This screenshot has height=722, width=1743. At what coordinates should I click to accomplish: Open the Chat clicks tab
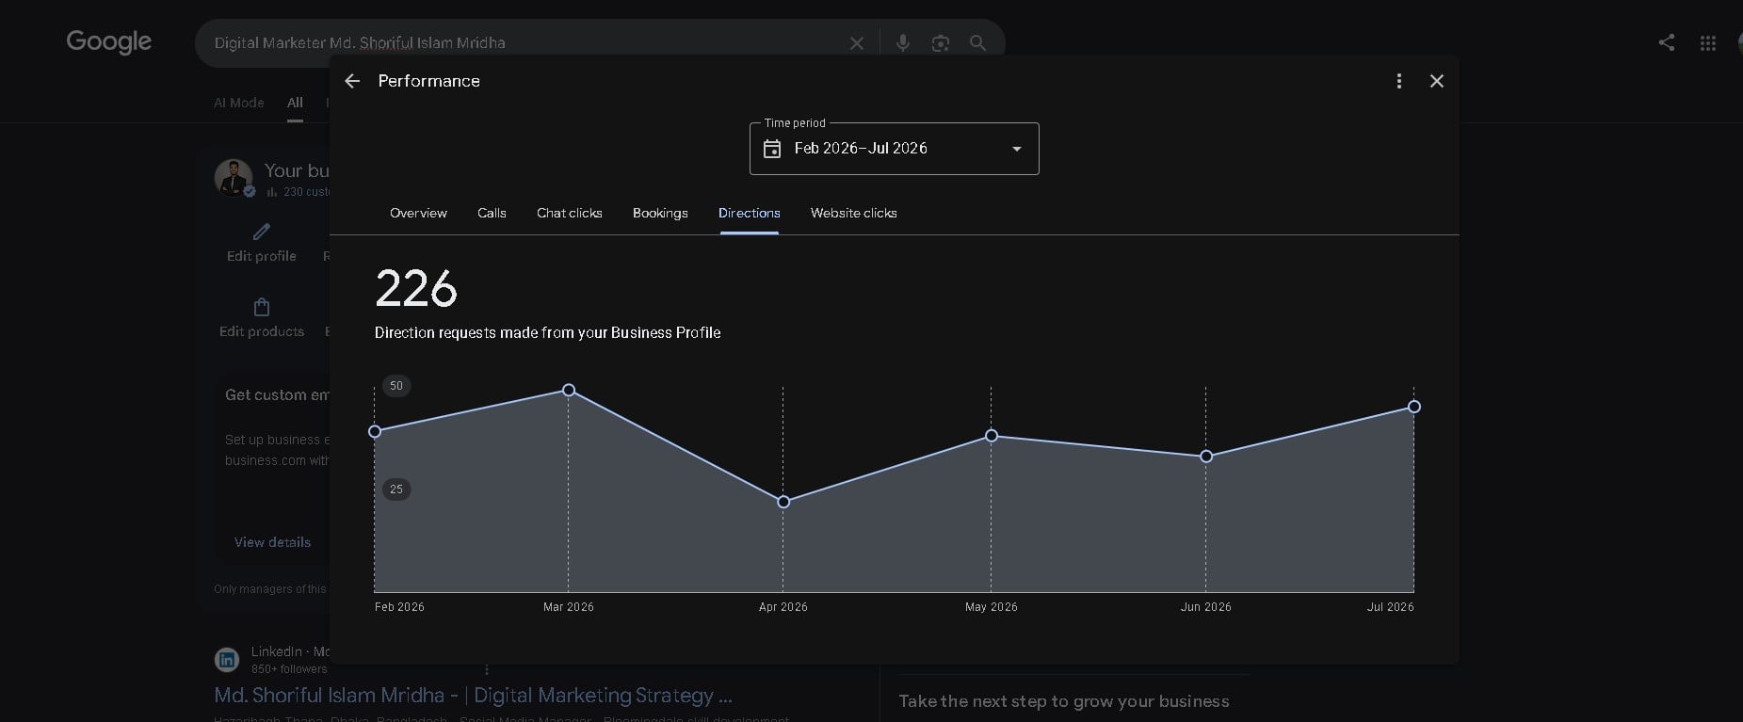pos(570,213)
